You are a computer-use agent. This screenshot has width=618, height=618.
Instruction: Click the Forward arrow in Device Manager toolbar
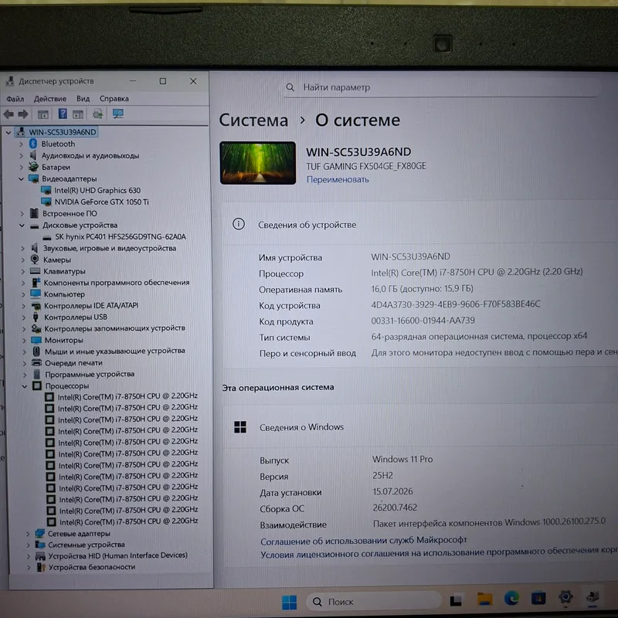pyautogui.click(x=23, y=114)
